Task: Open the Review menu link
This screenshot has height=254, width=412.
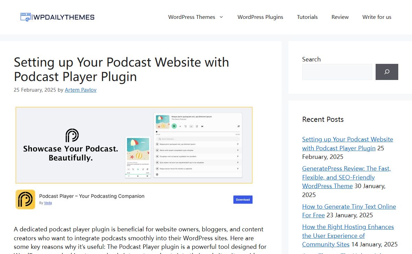Action: click(x=340, y=17)
